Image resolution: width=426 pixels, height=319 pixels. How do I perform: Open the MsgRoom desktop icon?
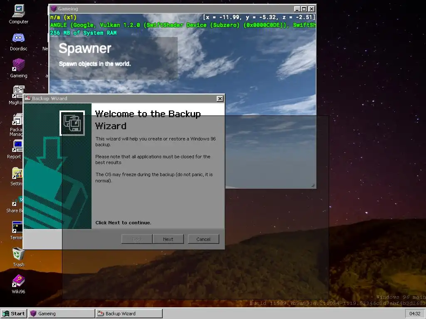coord(17,95)
